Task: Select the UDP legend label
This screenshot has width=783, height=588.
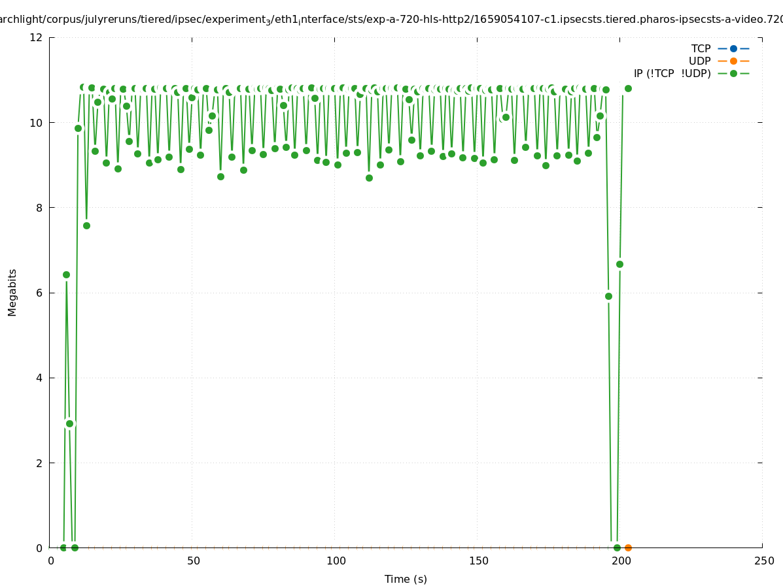Action: tap(699, 61)
